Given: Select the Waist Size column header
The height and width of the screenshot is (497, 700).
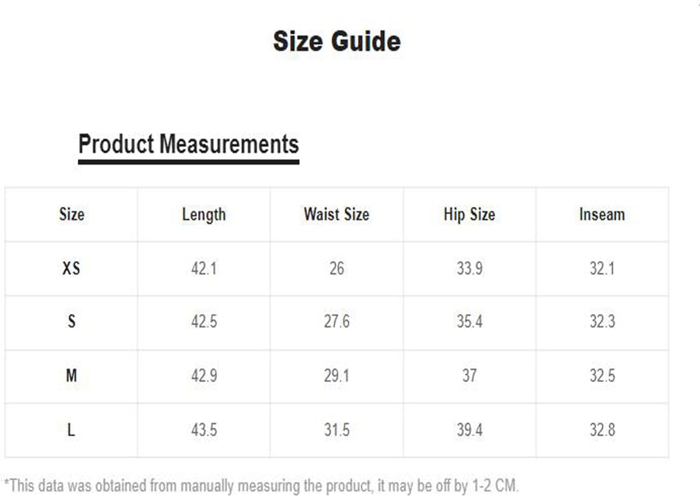Looking at the screenshot, I should [x=336, y=214].
